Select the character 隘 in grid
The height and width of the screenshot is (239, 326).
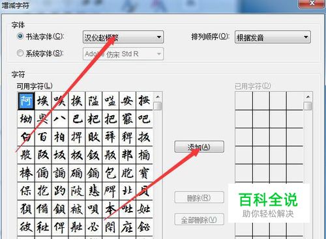(x=94, y=101)
